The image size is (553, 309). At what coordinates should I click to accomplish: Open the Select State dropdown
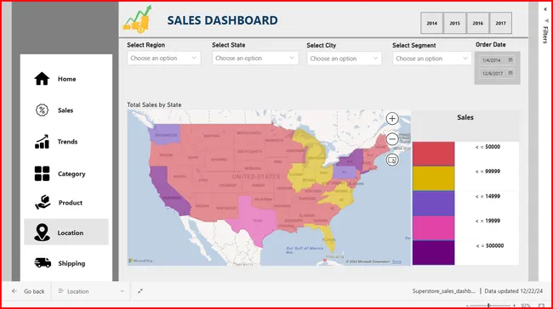[255, 58]
